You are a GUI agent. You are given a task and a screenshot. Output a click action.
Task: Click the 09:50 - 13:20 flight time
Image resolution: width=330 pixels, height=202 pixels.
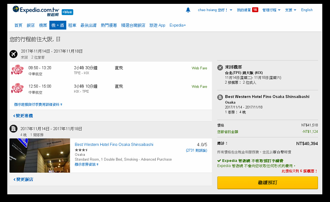coord(40,68)
